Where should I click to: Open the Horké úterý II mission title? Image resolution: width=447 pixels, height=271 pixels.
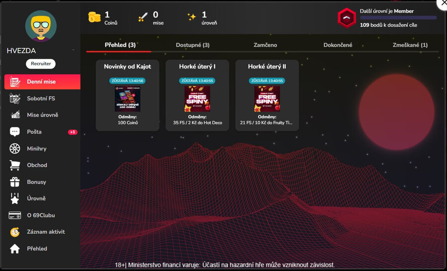(267, 67)
